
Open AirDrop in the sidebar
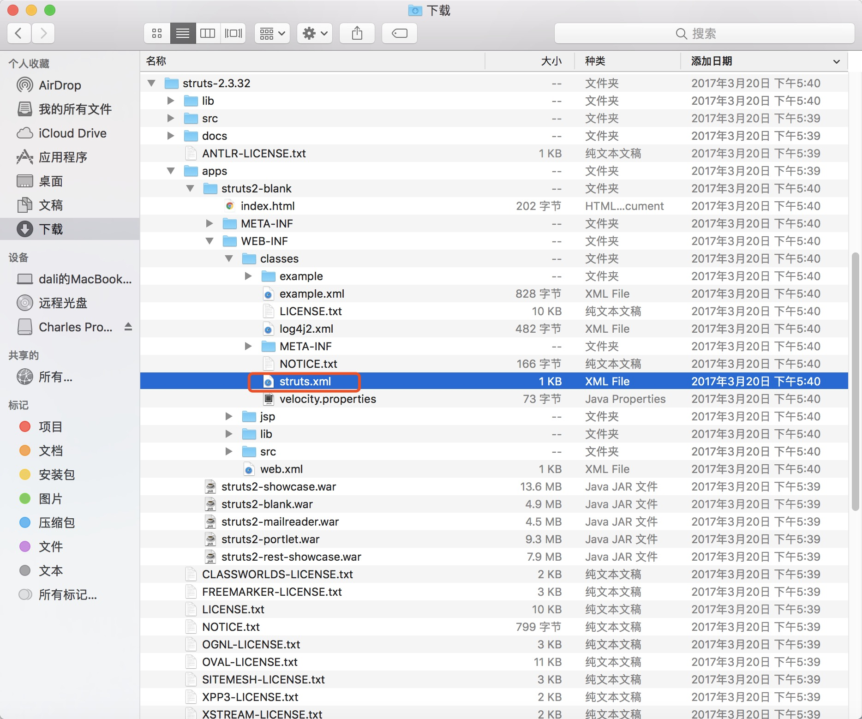pyautogui.click(x=70, y=85)
